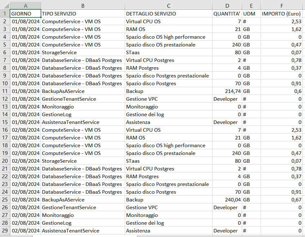Select the QUANTITA' header cell
Image resolution: width=305 pixels, height=237 pixels.
click(x=227, y=14)
